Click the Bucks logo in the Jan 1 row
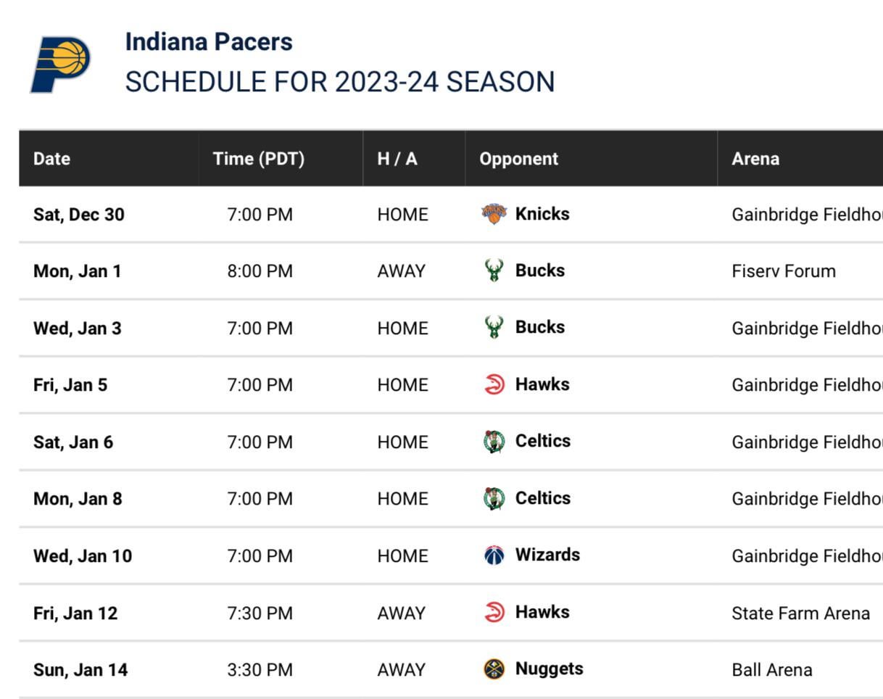Viewport: 883px width, 699px height. (x=494, y=270)
